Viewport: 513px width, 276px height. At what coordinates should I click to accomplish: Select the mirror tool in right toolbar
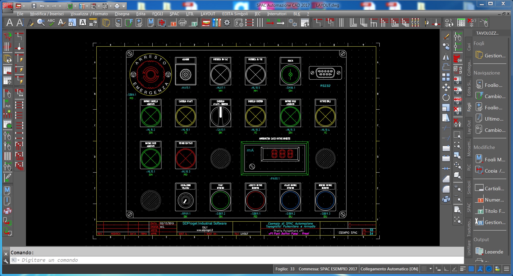click(446, 57)
